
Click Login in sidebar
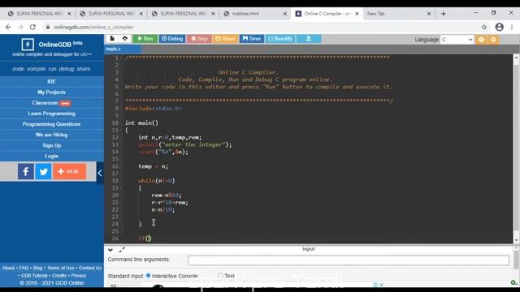[x=51, y=156]
